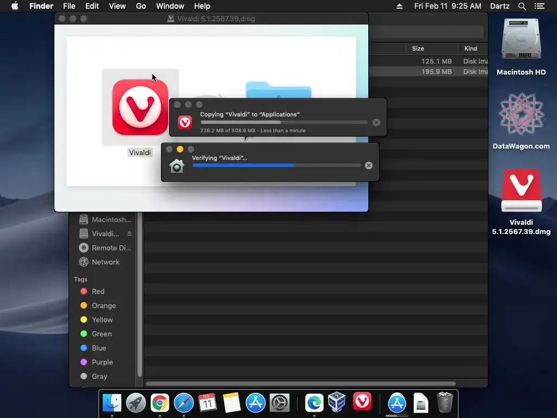Open the Edit menu
557x418 pixels.
92,6
